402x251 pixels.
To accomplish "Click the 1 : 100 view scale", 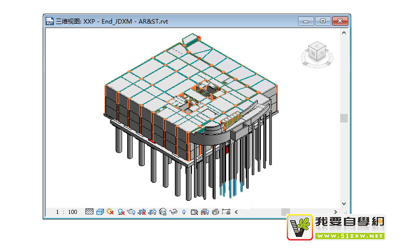I will pos(66,212).
